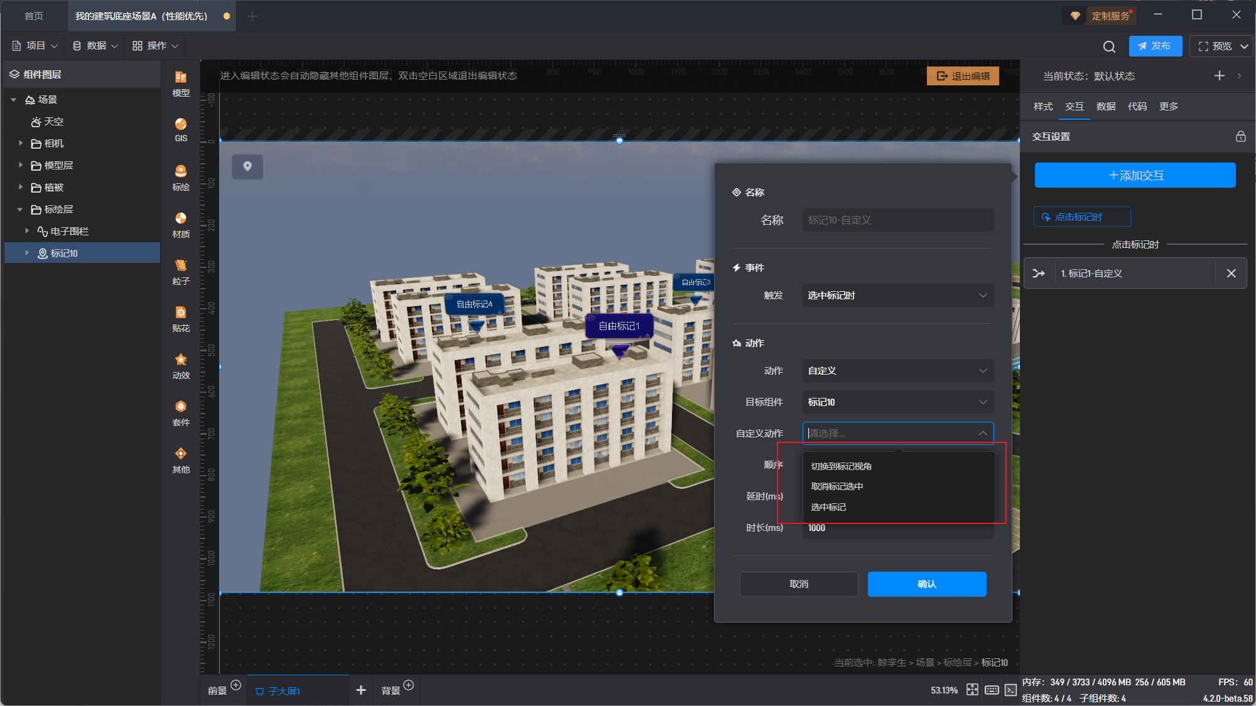Click the 添加交互 button

(1135, 175)
